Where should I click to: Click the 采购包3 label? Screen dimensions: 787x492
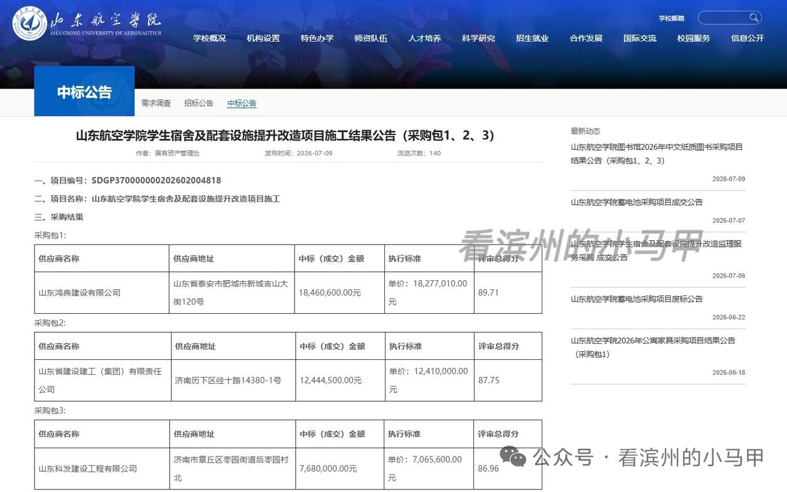click(50, 410)
